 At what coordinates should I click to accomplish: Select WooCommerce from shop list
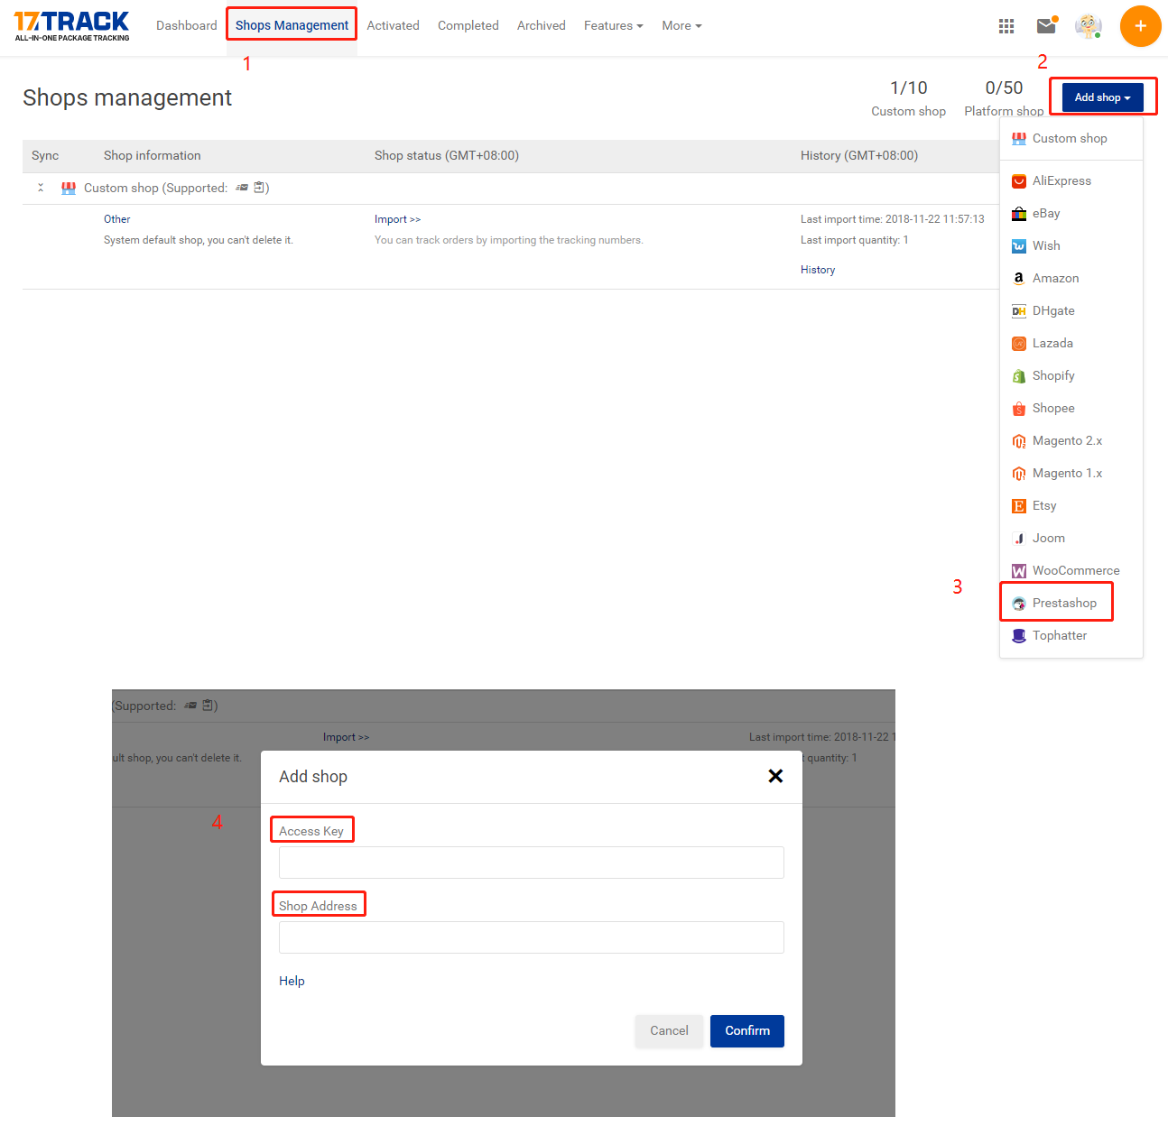[1071, 571]
